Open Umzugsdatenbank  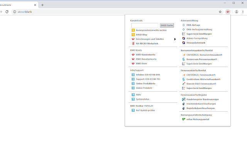(x=196, y=43)
